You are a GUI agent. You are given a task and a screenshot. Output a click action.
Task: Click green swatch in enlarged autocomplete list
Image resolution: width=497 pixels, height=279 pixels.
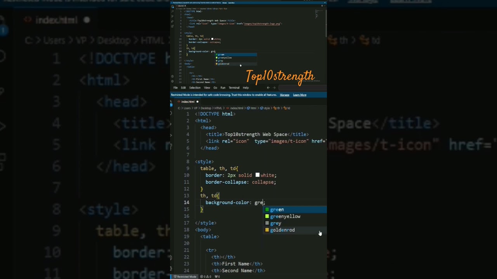[x=267, y=210]
